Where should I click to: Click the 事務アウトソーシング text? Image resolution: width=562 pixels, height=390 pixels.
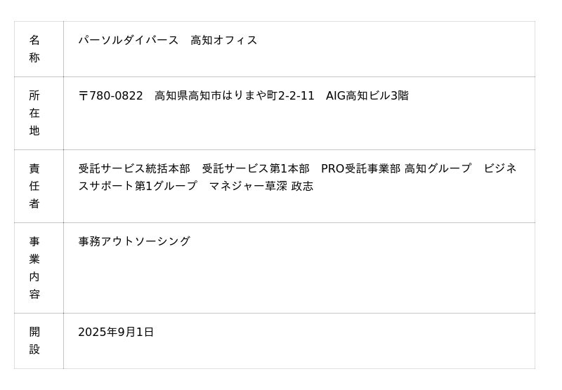tap(134, 241)
